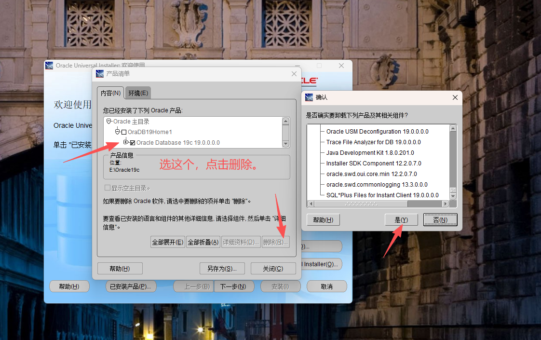Click 全部折叠(A) to collapse all
Image resolution: width=541 pixels, height=340 pixels.
tap(203, 242)
